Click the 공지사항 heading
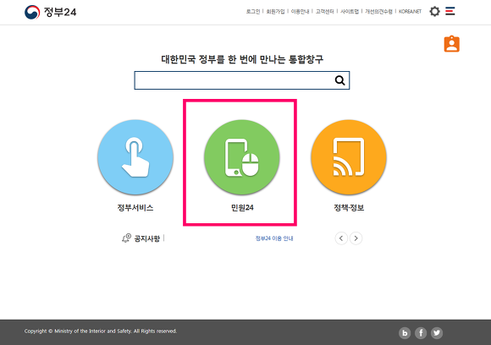491x345 pixels. [x=146, y=238]
